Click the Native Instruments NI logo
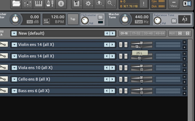The image size is (195, 121). [187, 4]
